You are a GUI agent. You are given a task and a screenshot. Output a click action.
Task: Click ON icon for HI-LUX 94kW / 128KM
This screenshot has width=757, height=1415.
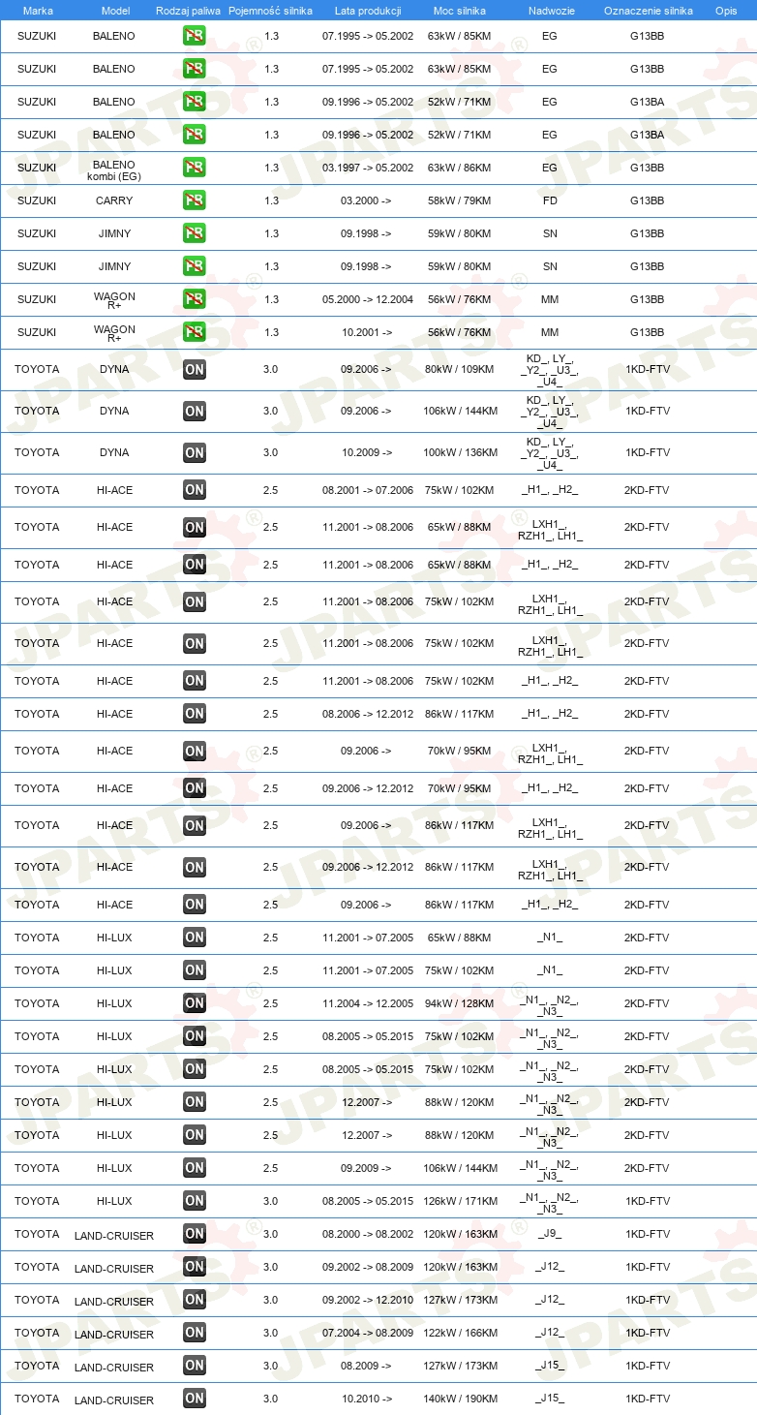click(x=195, y=1003)
